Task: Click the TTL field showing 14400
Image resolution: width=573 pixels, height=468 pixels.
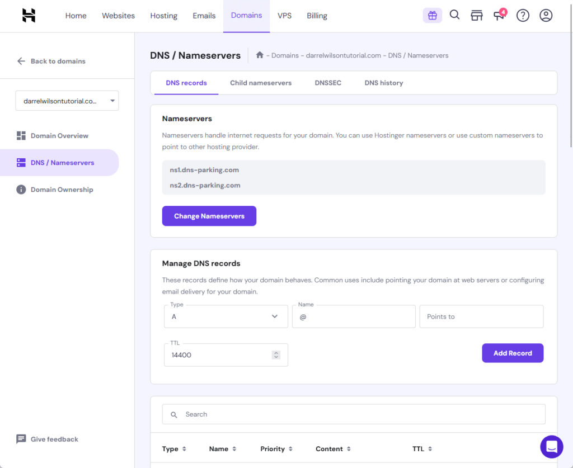Action: click(226, 355)
